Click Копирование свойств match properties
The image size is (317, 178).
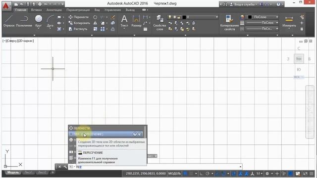coord(229,23)
